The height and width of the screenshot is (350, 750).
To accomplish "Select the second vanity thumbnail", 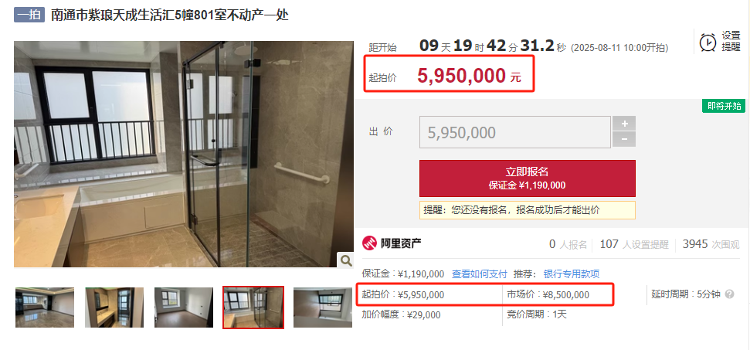I will pos(114,308).
